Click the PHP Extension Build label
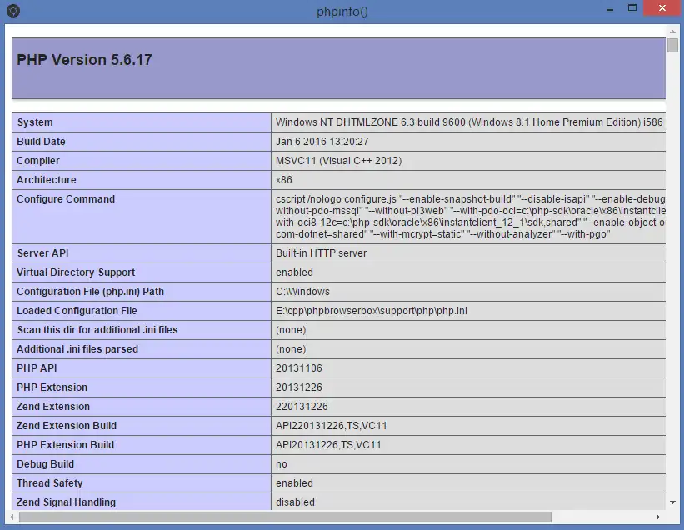Image resolution: width=684 pixels, height=530 pixels. click(66, 445)
